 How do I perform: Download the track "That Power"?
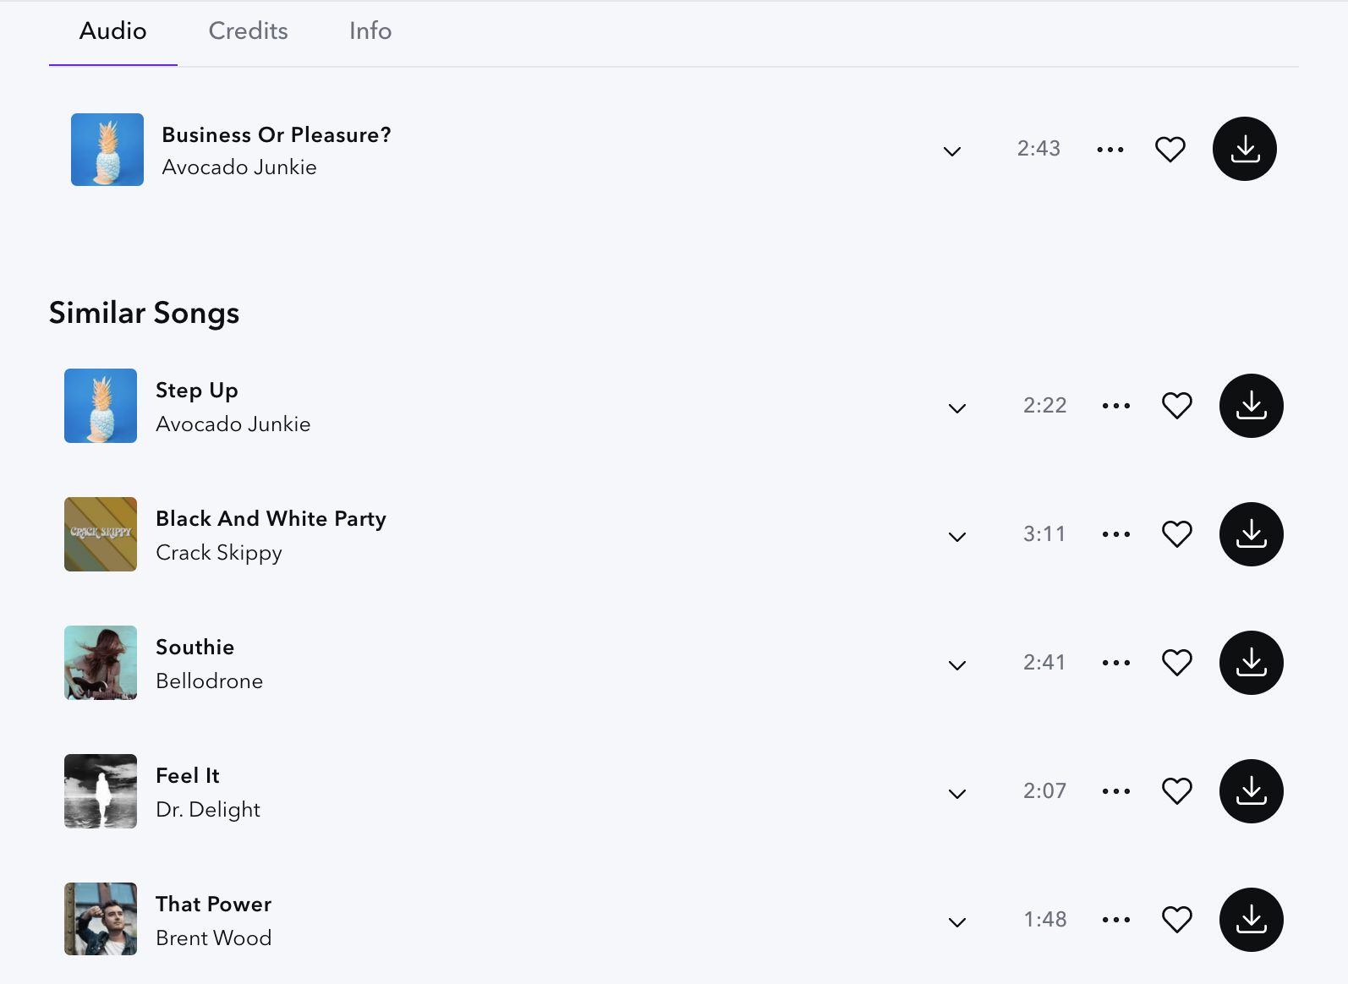tap(1250, 919)
